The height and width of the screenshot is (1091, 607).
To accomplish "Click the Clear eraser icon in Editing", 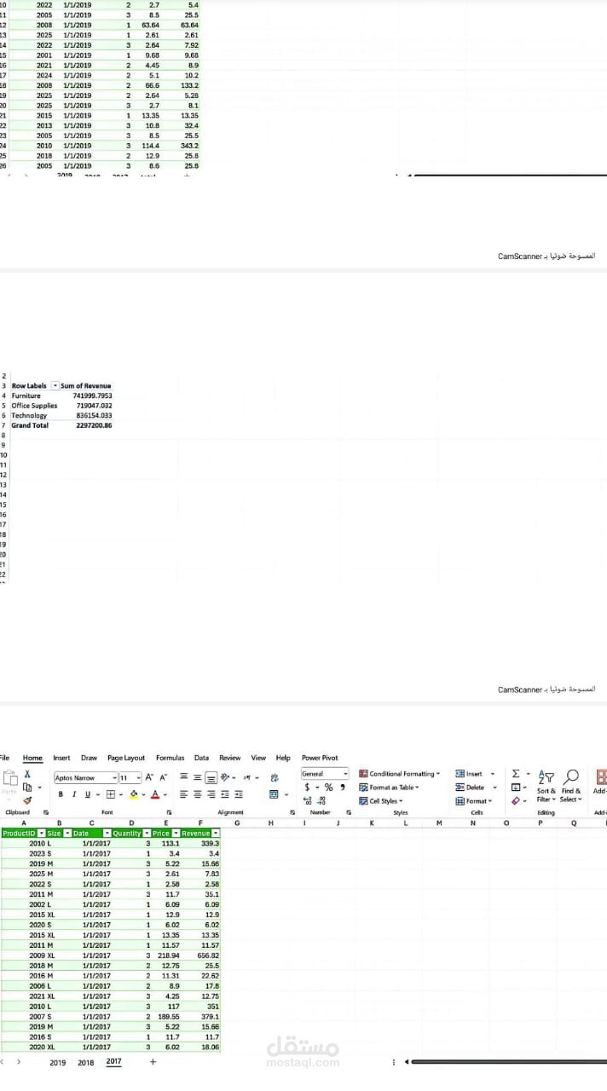I will [515, 800].
